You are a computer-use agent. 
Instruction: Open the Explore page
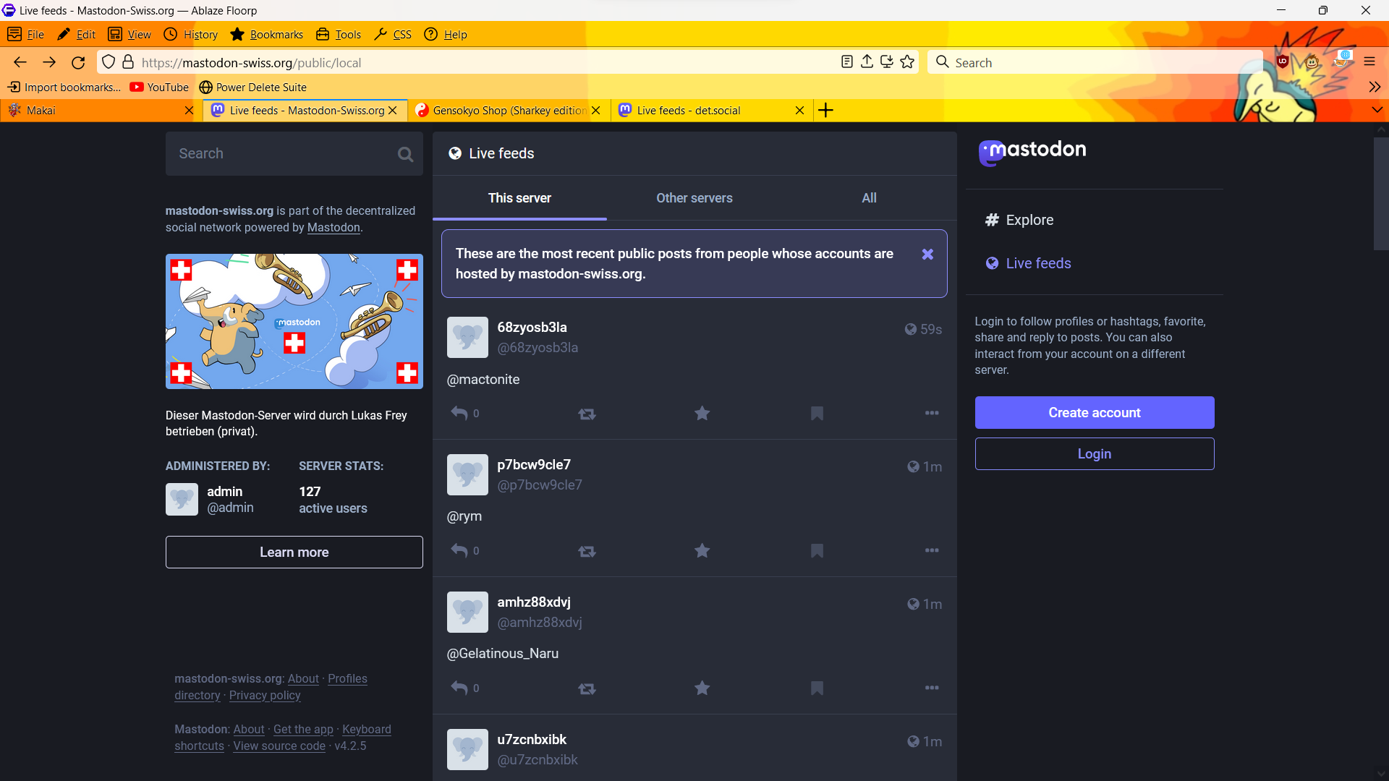1019,220
